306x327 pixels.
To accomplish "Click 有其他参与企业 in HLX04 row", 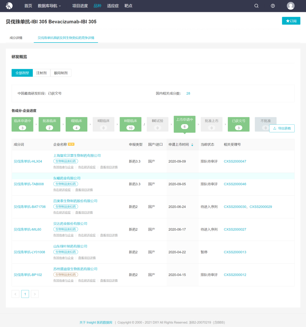I will tap(63, 167).
